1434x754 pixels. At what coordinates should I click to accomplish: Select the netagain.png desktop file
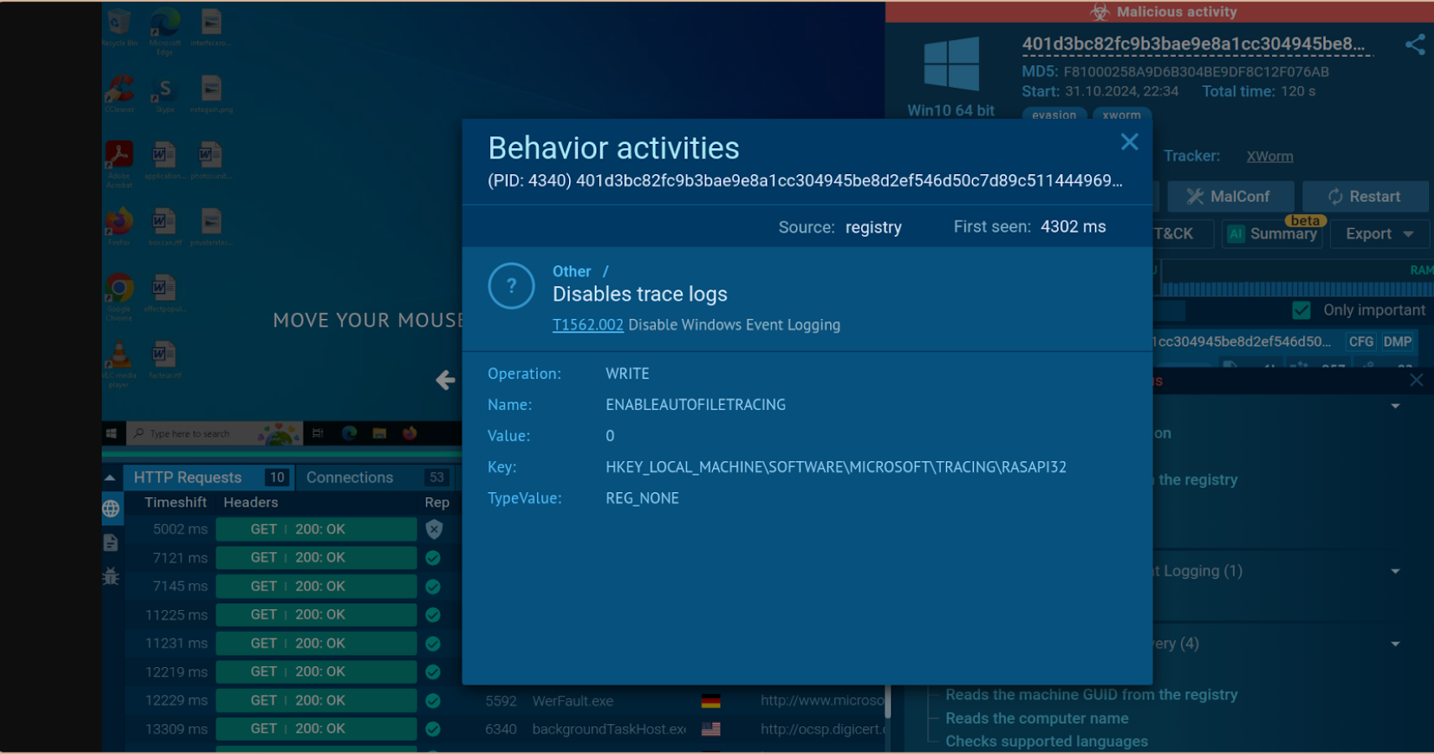(x=211, y=94)
